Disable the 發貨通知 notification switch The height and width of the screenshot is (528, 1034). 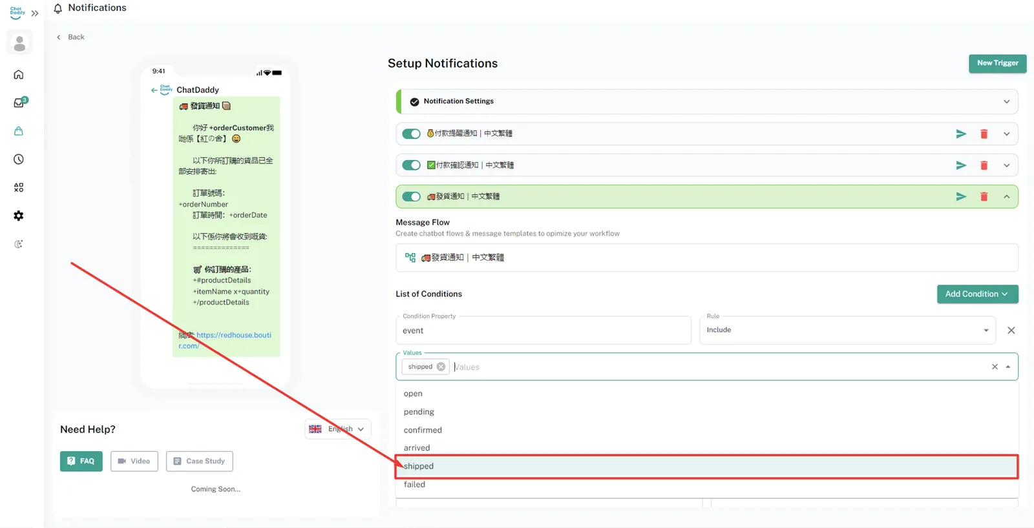click(x=411, y=197)
